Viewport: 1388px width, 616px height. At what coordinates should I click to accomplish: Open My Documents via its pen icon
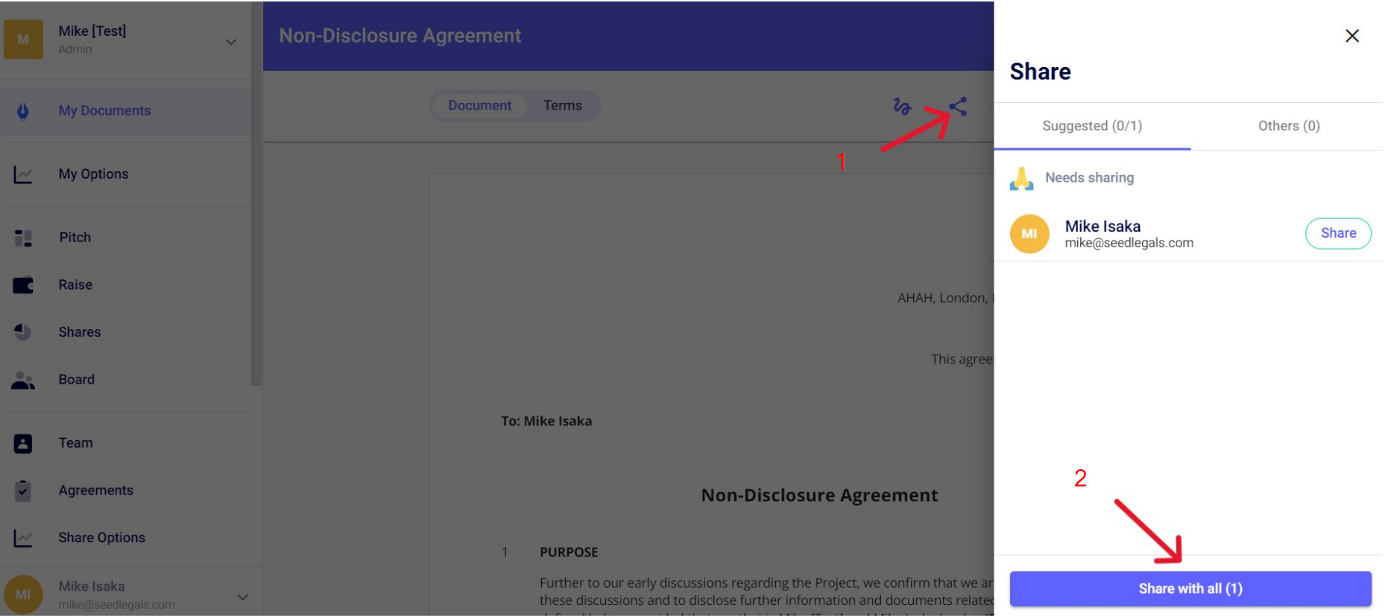point(23,111)
